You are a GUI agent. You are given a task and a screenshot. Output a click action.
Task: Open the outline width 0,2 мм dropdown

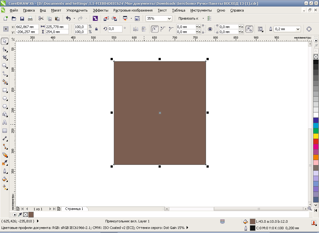pos(298,29)
